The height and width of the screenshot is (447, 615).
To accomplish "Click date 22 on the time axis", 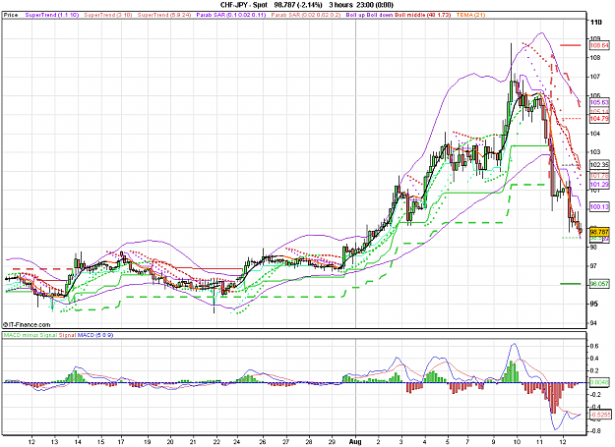I will (216, 442).
